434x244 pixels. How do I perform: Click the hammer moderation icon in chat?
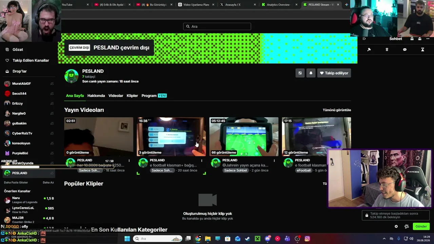tap(369, 49)
